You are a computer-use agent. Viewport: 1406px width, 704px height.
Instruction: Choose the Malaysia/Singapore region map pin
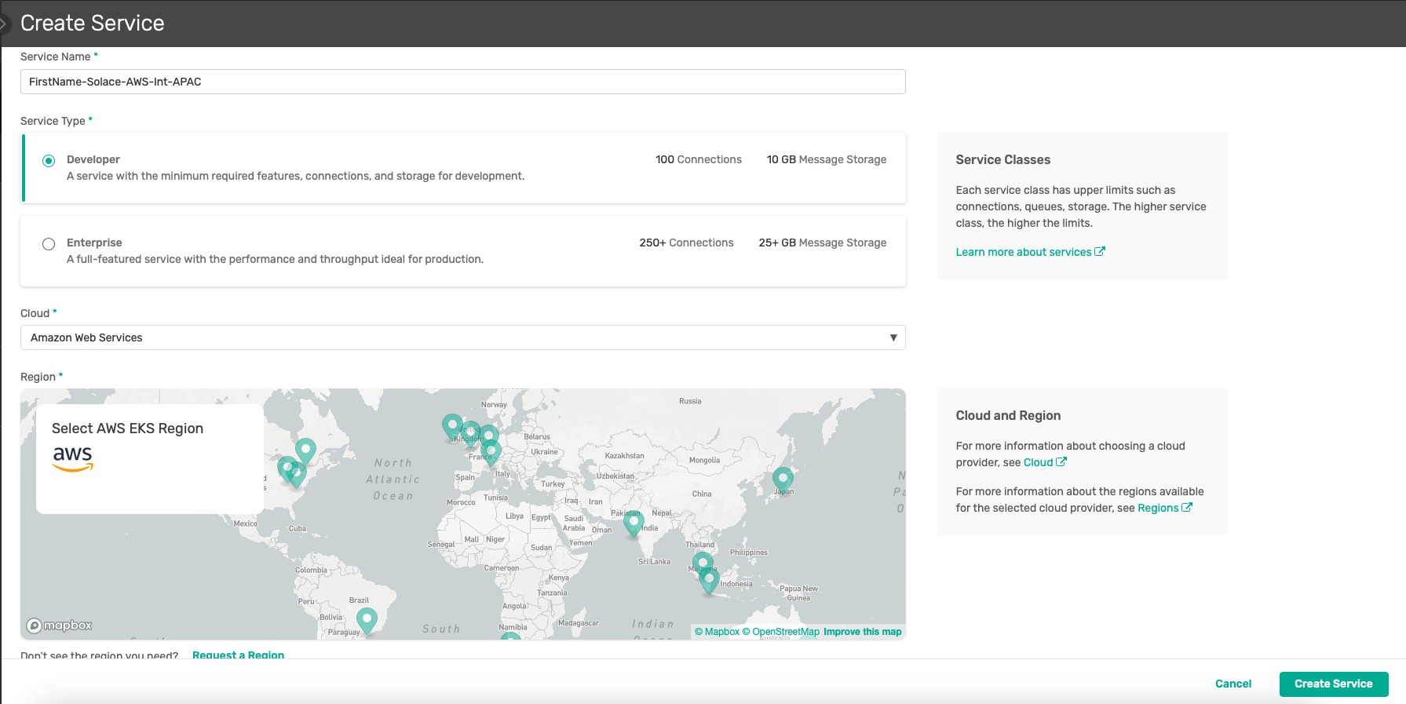tap(702, 562)
